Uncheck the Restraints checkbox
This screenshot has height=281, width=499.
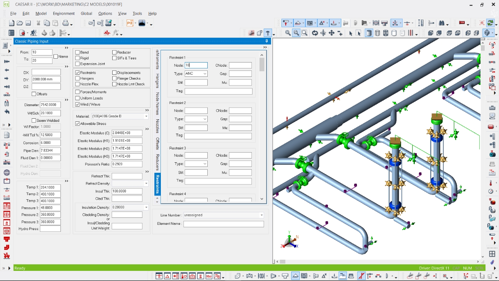tap(78, 73)
